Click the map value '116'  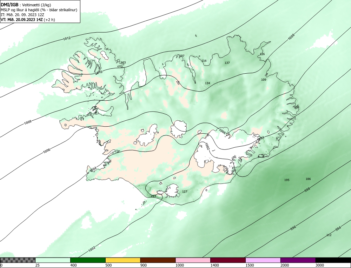204,61
